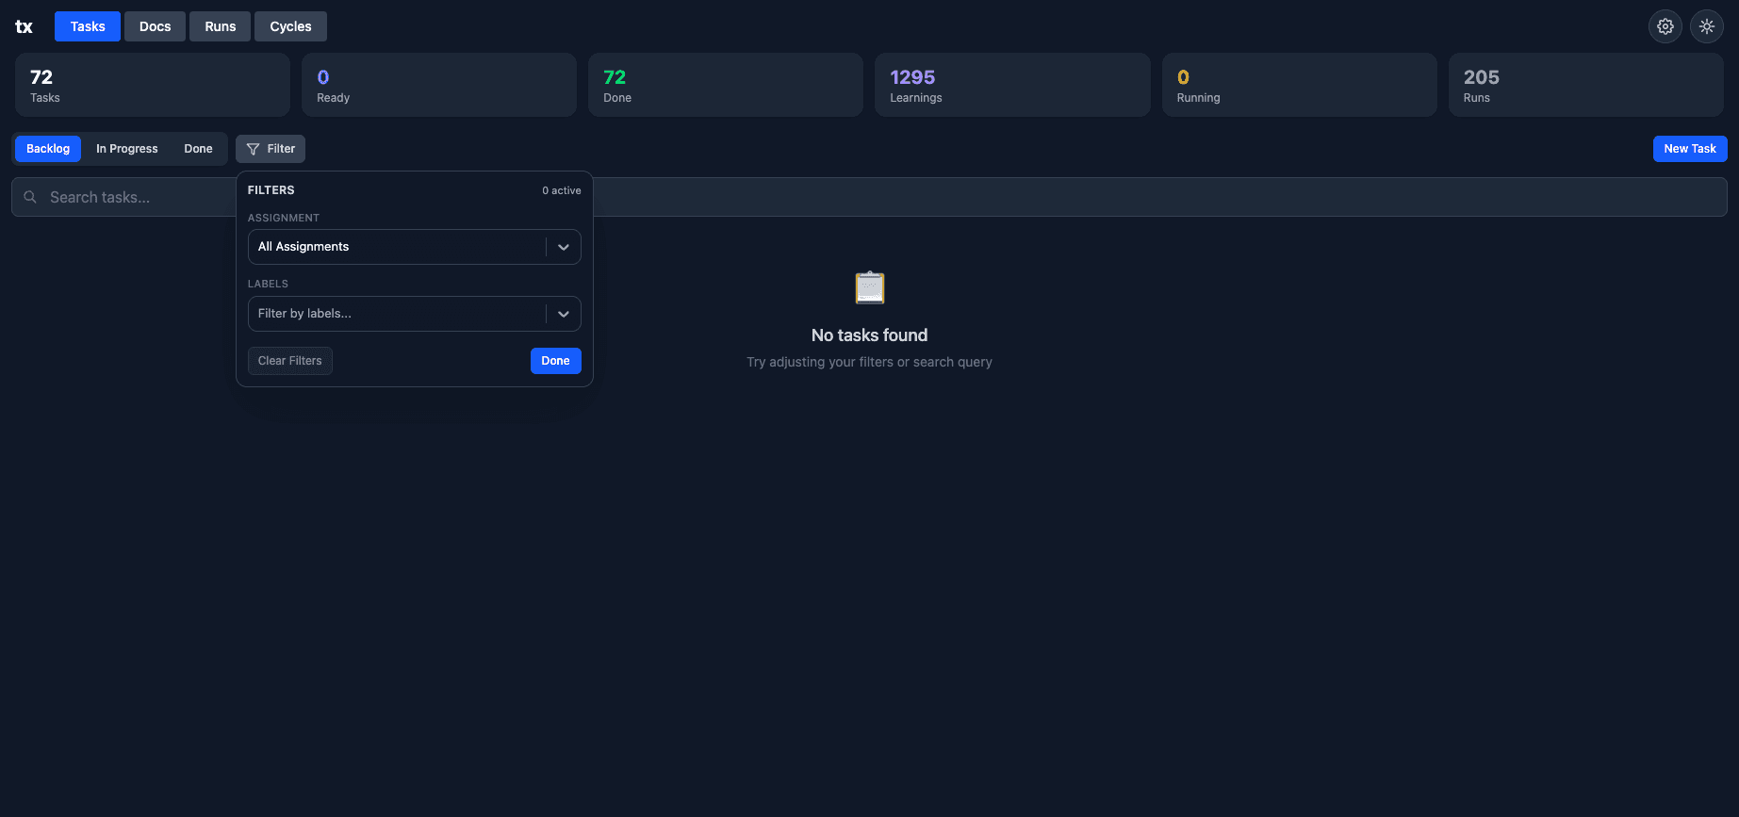The width and height of the screenshot is (1739, 817).
Task: Toggle the Filter button
Action: point(271,149)
